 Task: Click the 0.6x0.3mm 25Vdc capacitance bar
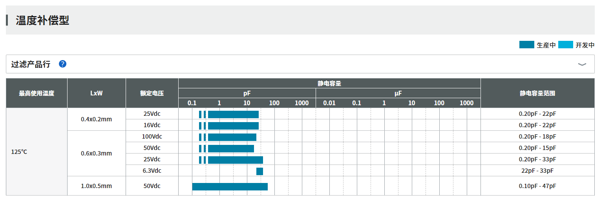pos(235,160)
